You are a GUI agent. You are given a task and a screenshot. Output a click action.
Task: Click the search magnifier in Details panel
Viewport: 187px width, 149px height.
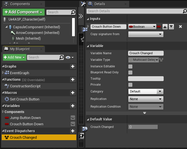click(x=185, y=11)
